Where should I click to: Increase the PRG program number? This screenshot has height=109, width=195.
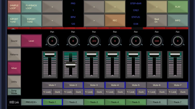94,7
